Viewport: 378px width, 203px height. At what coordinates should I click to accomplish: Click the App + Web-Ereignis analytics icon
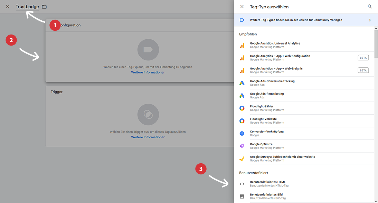pos(242,70)
